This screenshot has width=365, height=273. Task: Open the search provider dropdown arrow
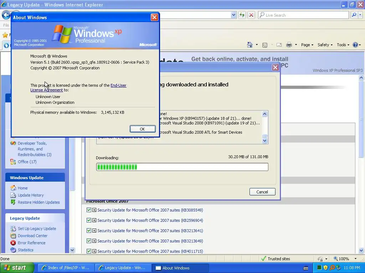[x=360, y=15]
